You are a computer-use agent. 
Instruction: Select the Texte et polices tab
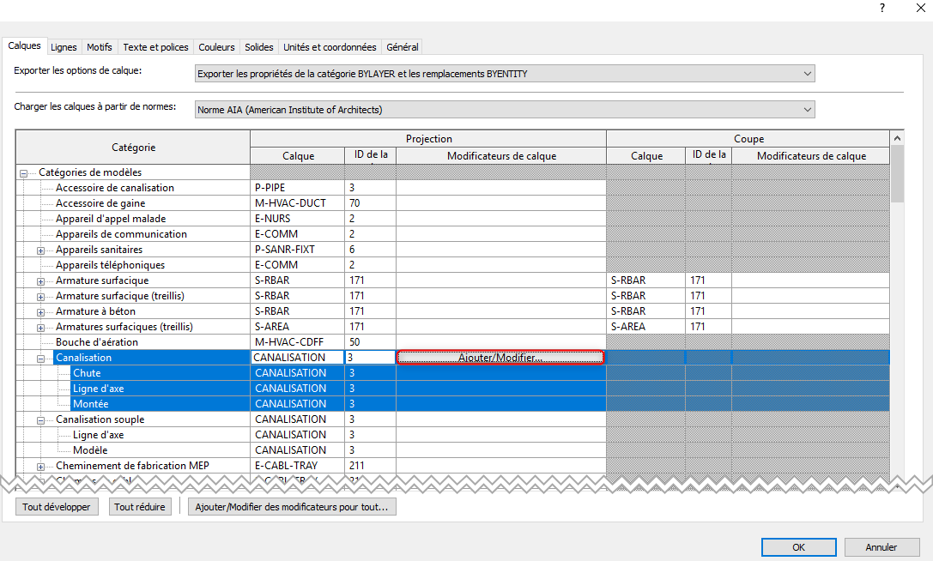point(155,47)
